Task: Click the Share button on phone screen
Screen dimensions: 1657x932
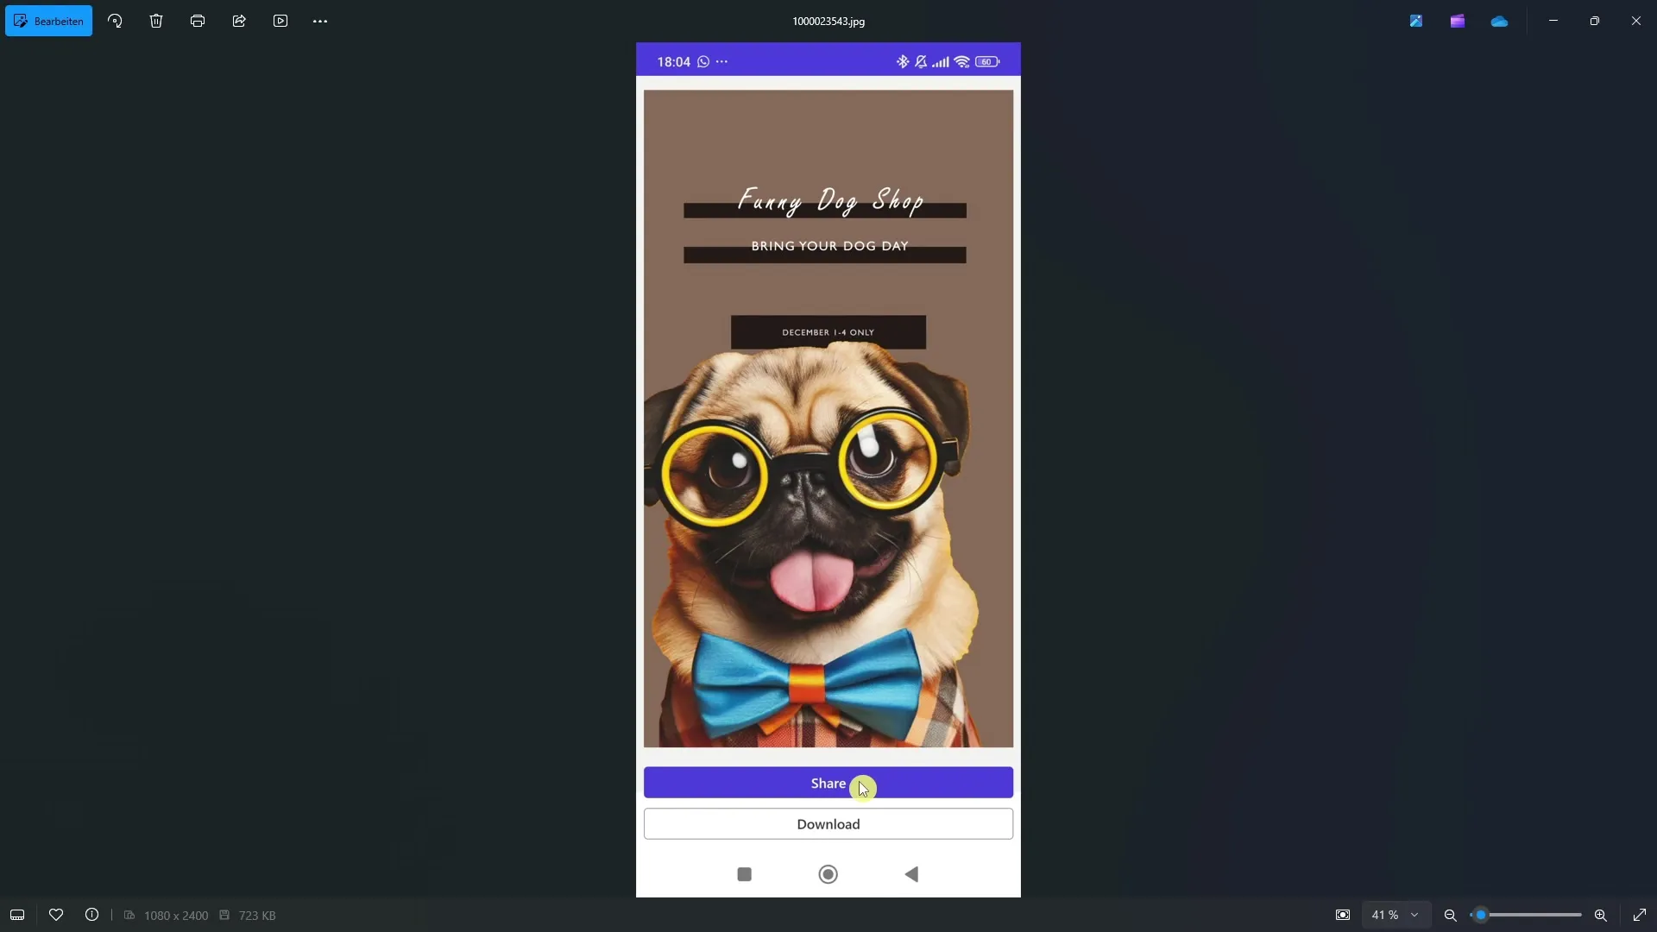Action: click(x=828, y=783)
